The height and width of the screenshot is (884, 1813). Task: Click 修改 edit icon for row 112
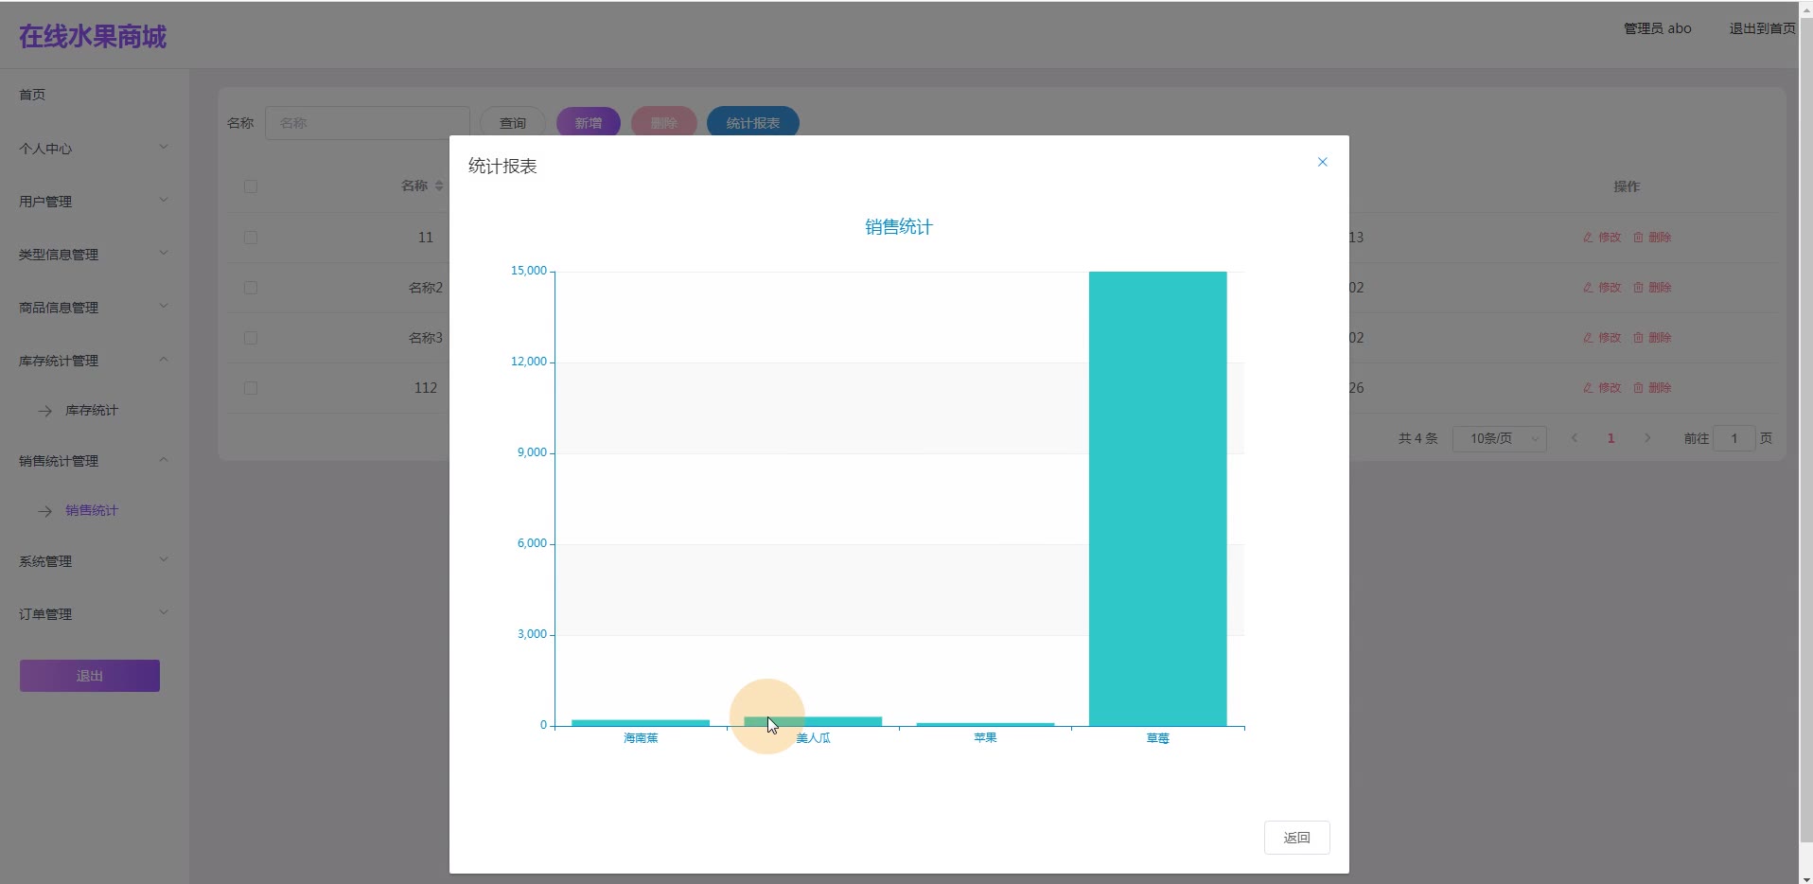(1602, 388)
